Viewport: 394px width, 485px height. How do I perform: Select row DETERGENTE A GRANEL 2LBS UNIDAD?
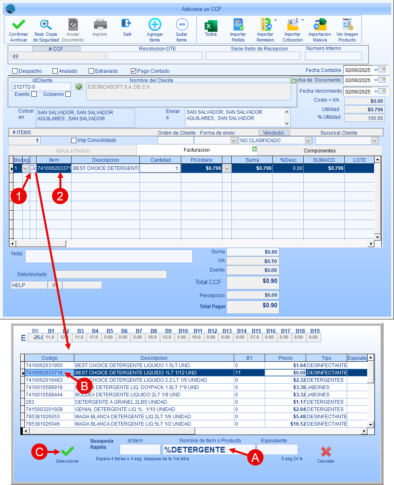[196, 402]
